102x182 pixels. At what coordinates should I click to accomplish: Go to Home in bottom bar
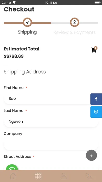[13, 176]
